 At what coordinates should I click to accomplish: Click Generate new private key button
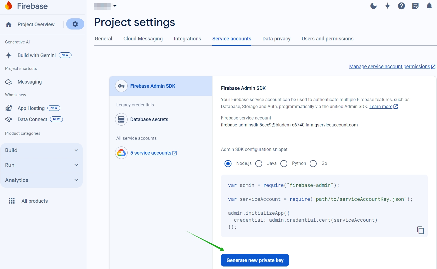coord(255,260)
